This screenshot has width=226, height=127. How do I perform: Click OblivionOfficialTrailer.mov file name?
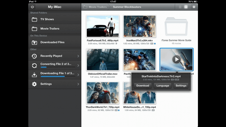(x=103, y=74)
